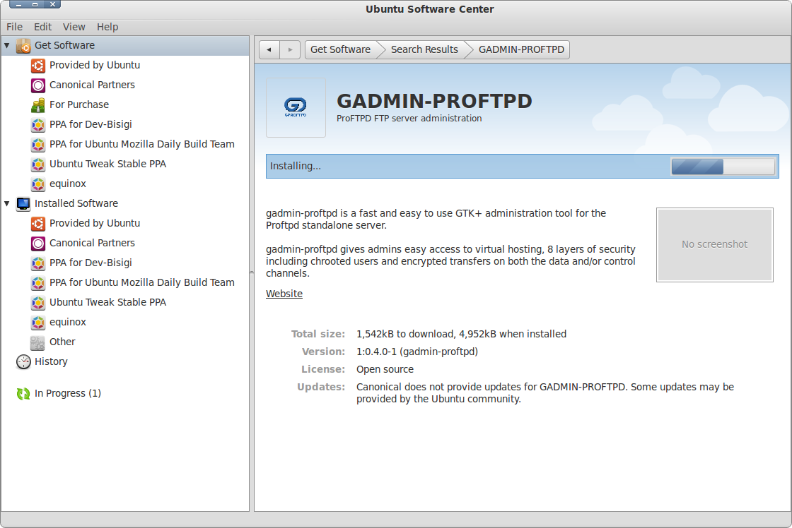Click equinox icon under Get Software
792x528 pixels.
(x=38, y=184)
